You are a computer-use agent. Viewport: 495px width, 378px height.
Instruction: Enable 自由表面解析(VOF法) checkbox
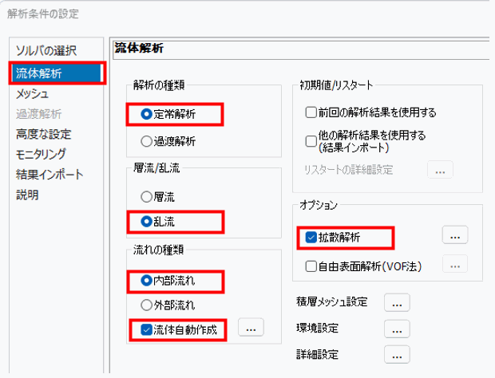pyautogui.click(x=312, y=266)
